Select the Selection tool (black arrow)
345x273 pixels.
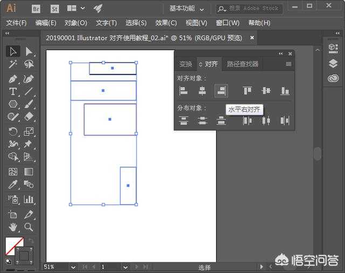coord(13,51)
